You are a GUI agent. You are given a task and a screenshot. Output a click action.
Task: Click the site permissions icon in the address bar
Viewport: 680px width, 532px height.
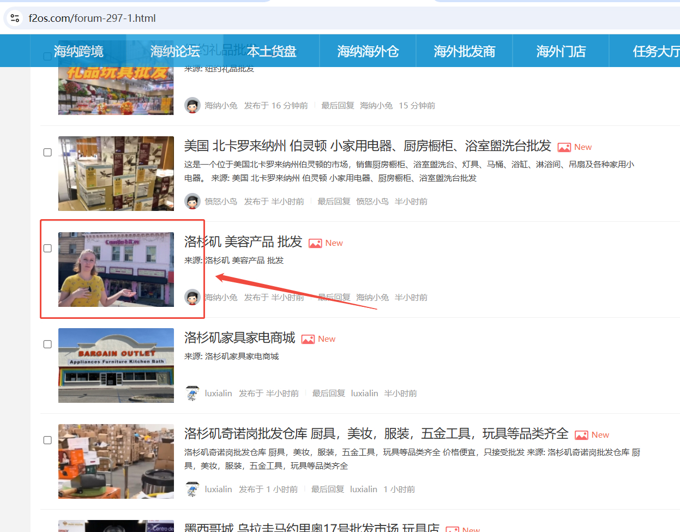pyautogui.click(x=15, y=17)
